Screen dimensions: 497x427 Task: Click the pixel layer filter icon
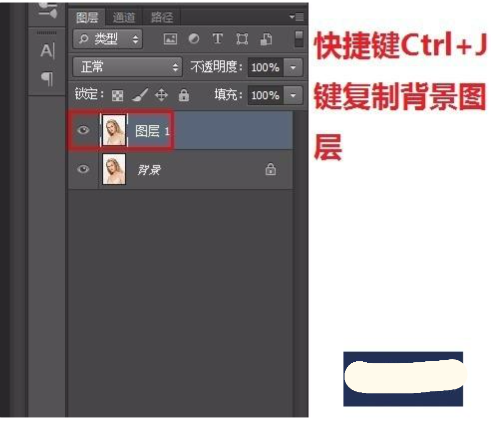(x=171, y=40)
